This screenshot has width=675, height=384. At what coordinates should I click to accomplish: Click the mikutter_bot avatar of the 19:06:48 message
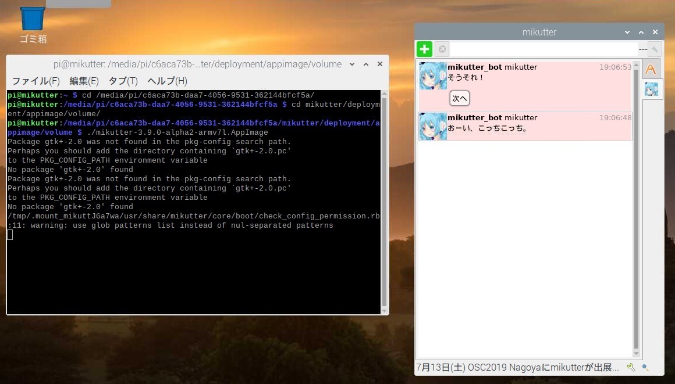pyautogui.click(x=432, y=127)
